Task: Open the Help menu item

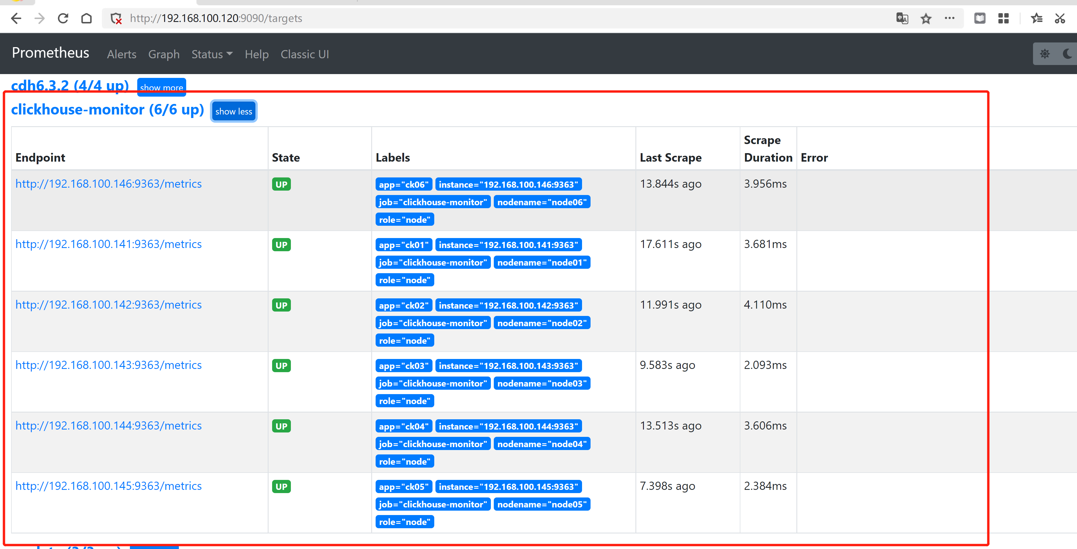Action: click(257, 54)
